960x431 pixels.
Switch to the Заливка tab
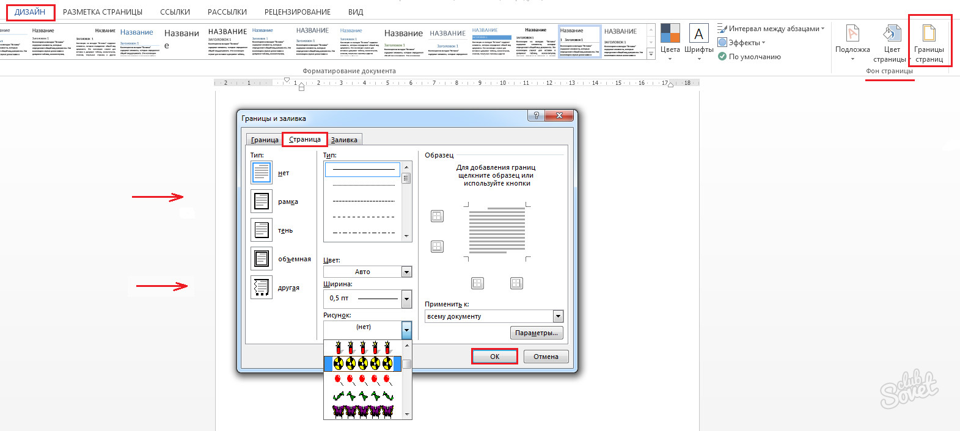(x=344, y=140)
